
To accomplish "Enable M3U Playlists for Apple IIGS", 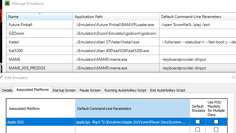I will click(x=216, y=122).
